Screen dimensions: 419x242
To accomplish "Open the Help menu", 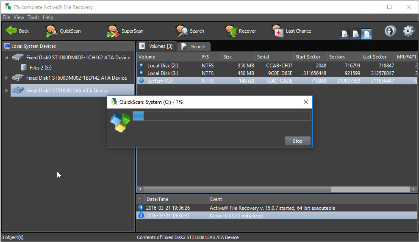I will pyautogui.click(x=48, y=17).
